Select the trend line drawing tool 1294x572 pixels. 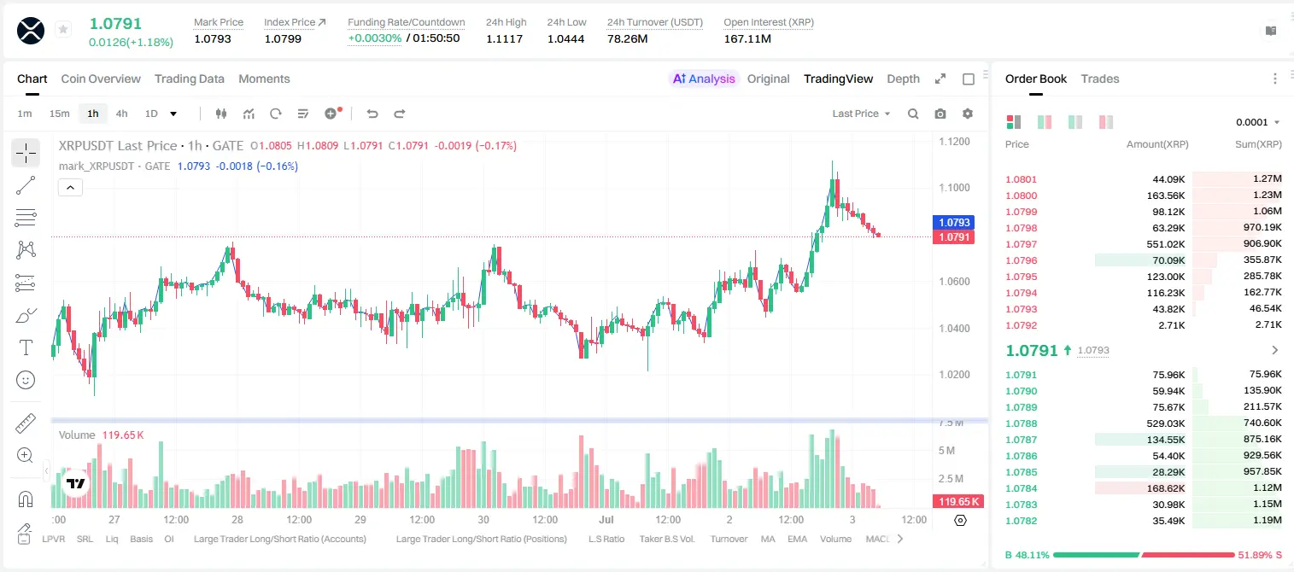[x=26, y=185]
